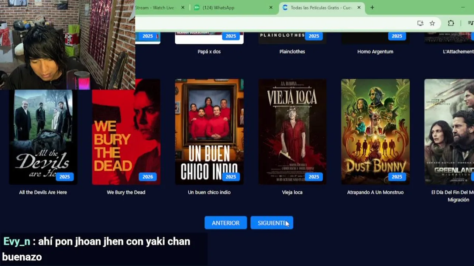Minimize the browser window
This screenshot has height=266, width=474.
pyautogui.click(x=463, y=7)
